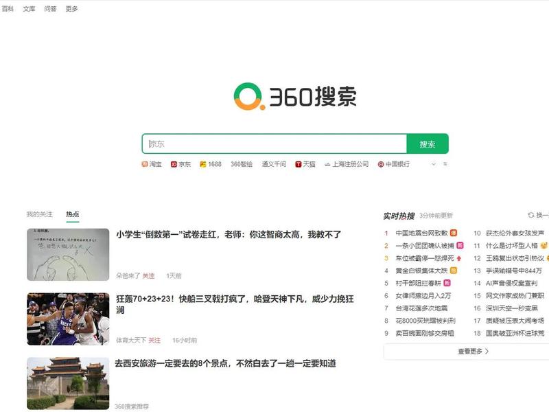The height and width of the screenshot is (412, 549).
Task: Open the Xi'an building thumbnail
Action: [x=68, y=383]
